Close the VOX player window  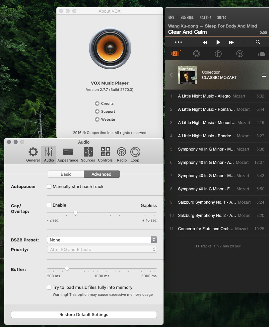168,10
